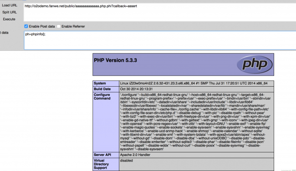Click the Linux system information value
Screen dimensions: 296x171
click(194, 83)
